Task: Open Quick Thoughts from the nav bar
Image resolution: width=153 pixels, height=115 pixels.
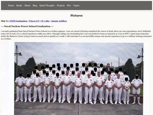Action: [47, 5]
